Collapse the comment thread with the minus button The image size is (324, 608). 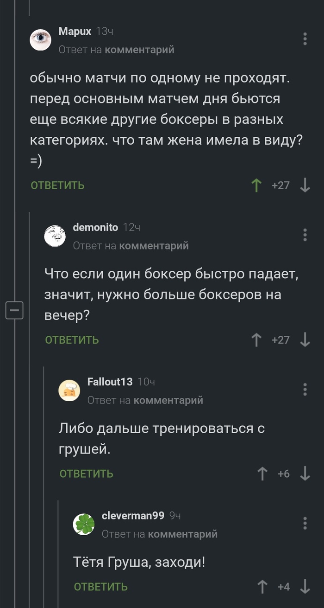click(16, 310)
